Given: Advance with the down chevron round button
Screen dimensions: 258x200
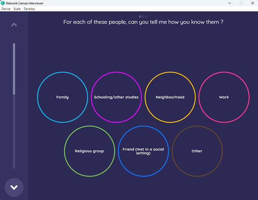Looking at the screenshot, I should pyautogui.click(x=14, y=187).
